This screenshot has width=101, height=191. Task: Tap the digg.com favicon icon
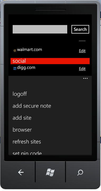coord(15,69)
